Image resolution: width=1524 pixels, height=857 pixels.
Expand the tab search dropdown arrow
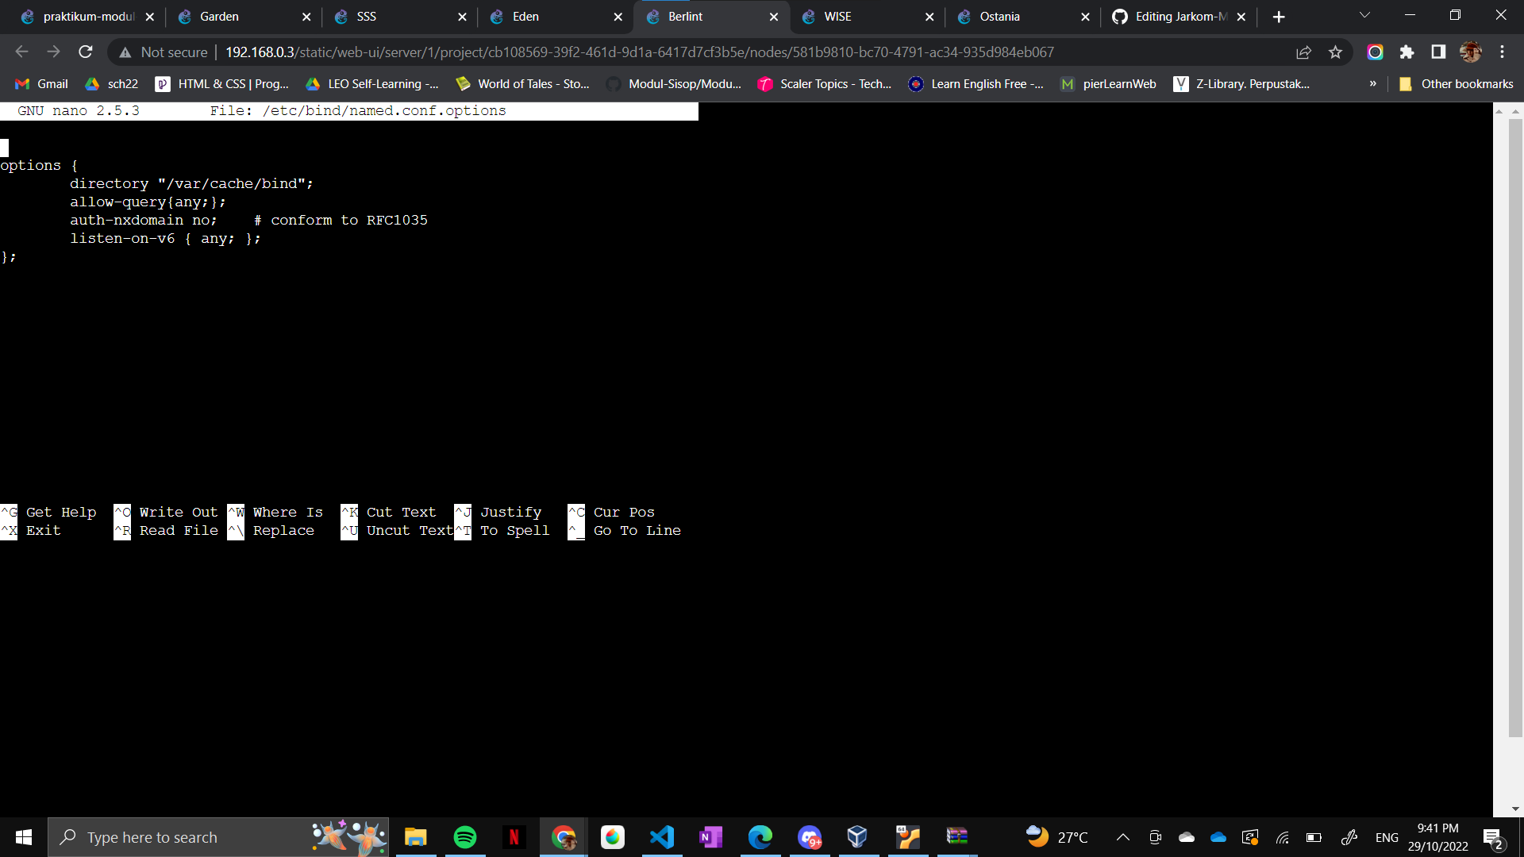click(x=1364, y=16)
